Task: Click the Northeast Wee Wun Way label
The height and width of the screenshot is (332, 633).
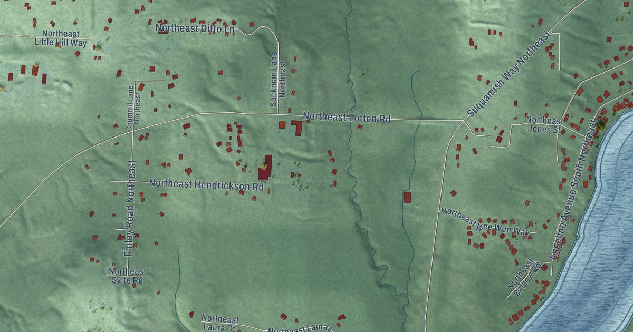Action: coord(485,222)
